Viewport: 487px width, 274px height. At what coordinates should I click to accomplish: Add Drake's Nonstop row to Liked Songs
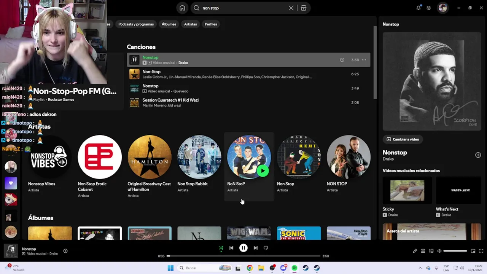tap(342, 60)
